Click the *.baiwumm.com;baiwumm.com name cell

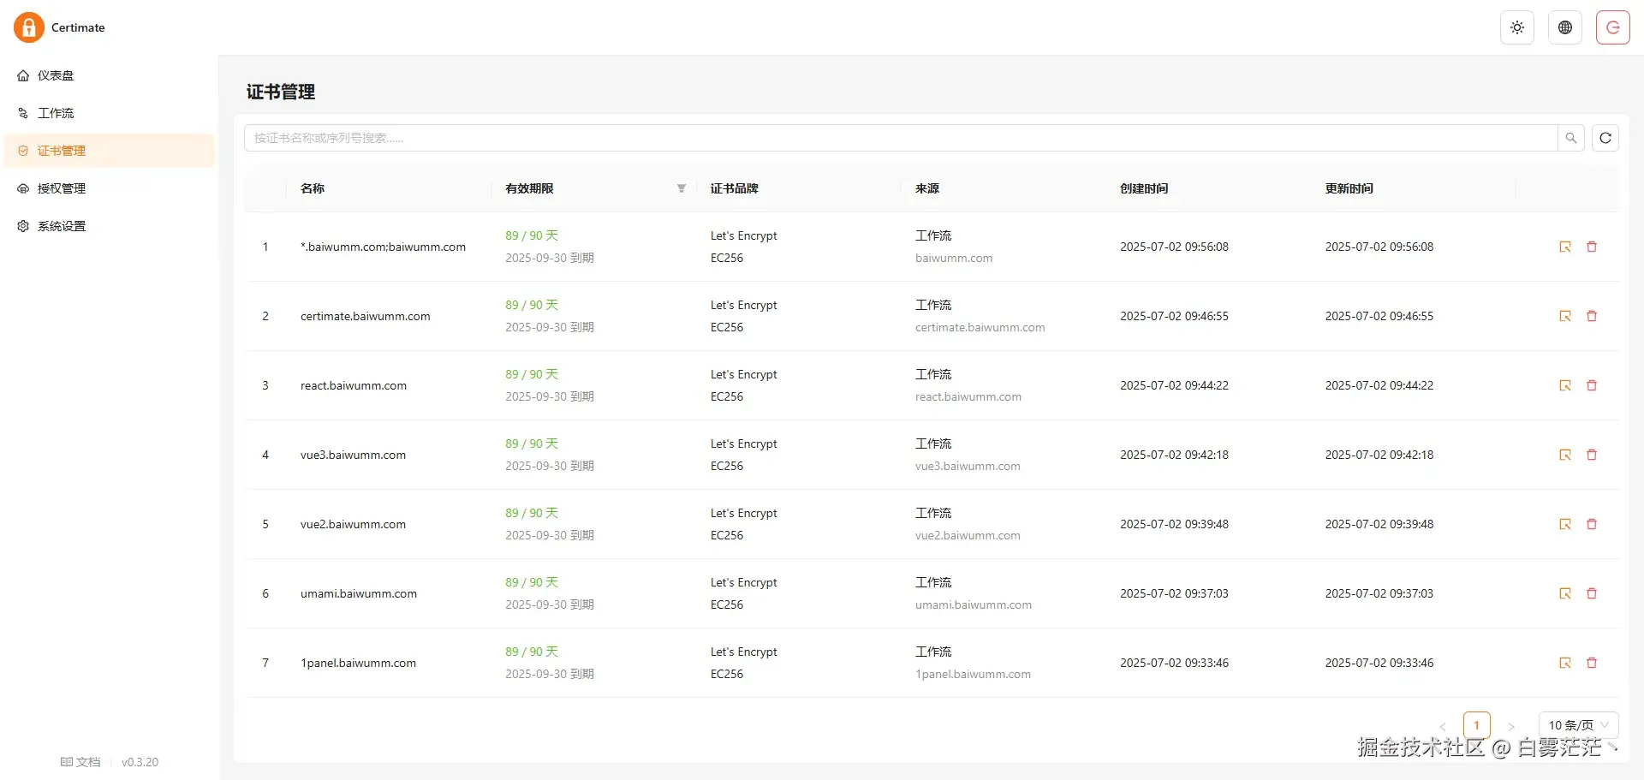[383, 247]
